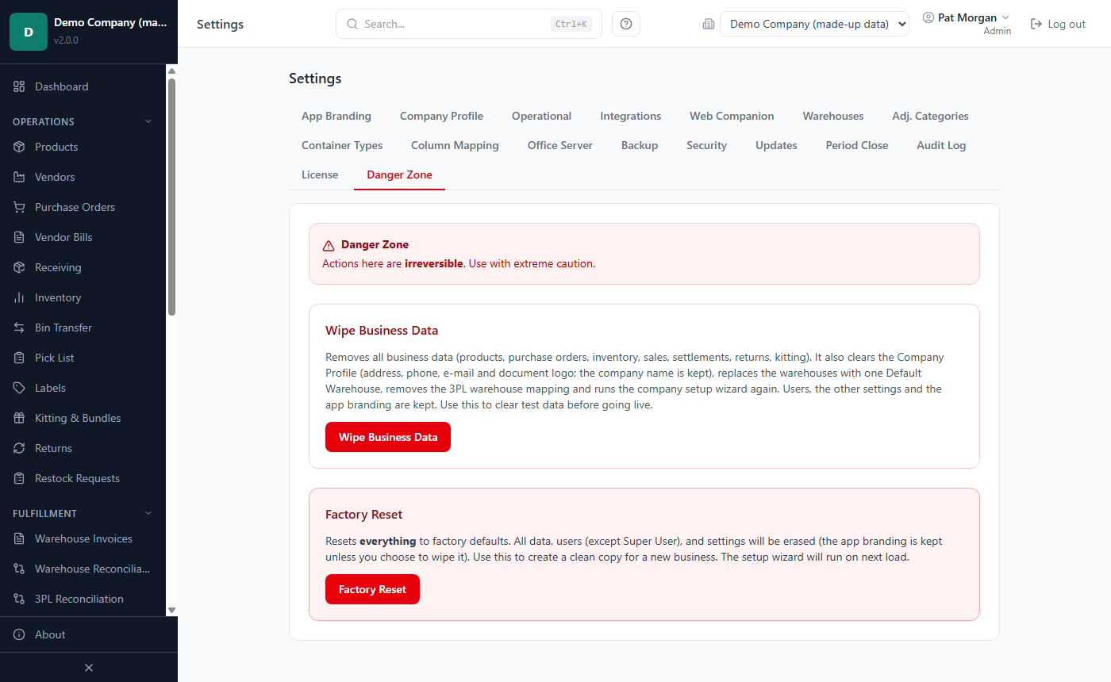Open the License tab

coord(320,174)
